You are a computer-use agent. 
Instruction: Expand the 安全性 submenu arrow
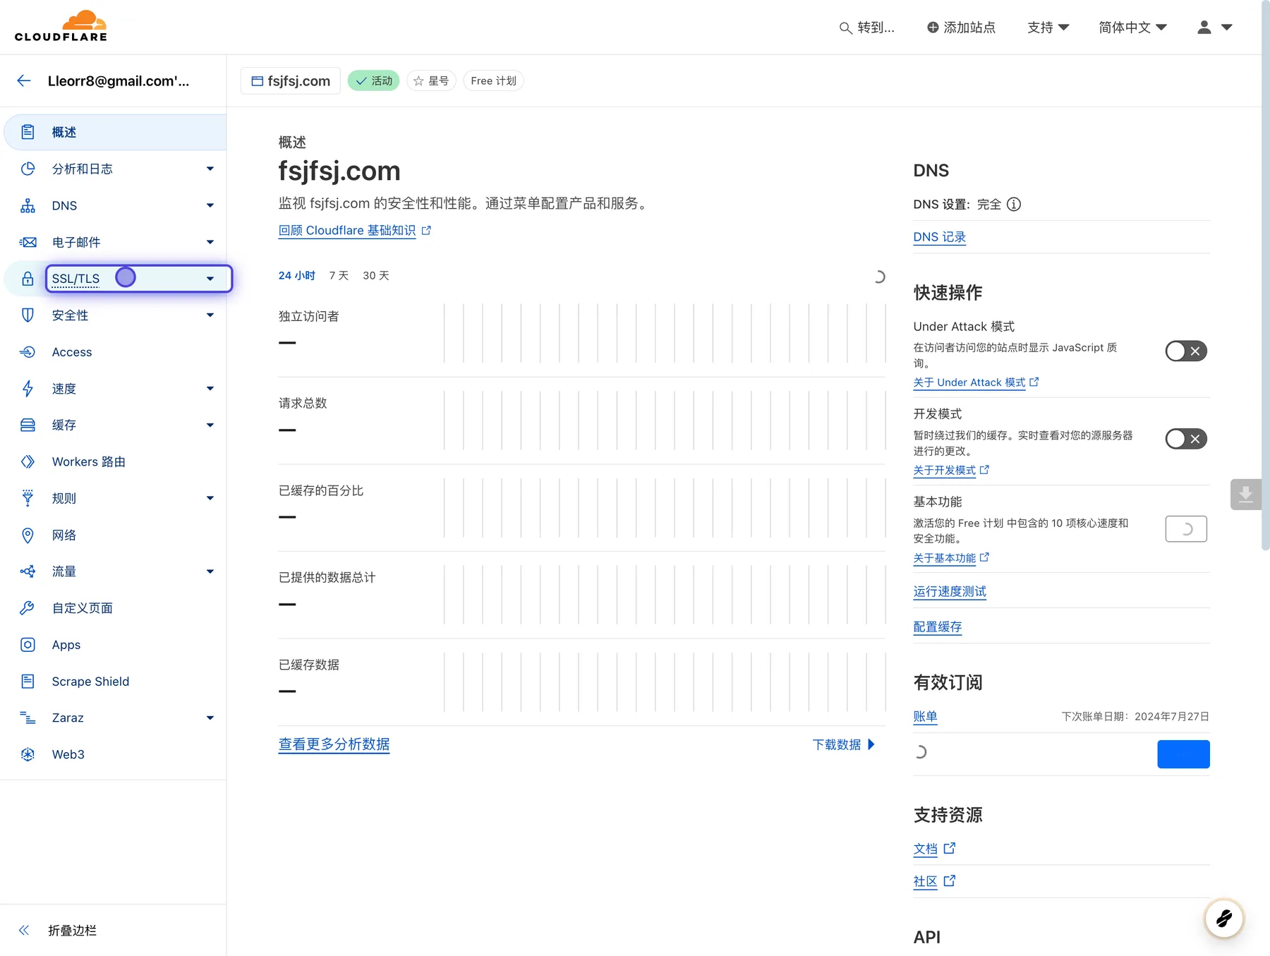(x=210, y=315)
